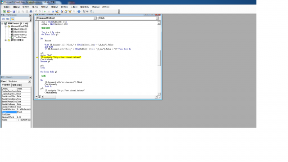The image size is (288, 162).
Task: Click the Paste toolbar icon
Action: [x=27, y=11]
